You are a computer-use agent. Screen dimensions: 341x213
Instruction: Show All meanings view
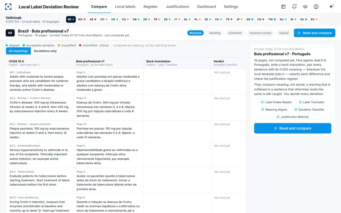18,51
